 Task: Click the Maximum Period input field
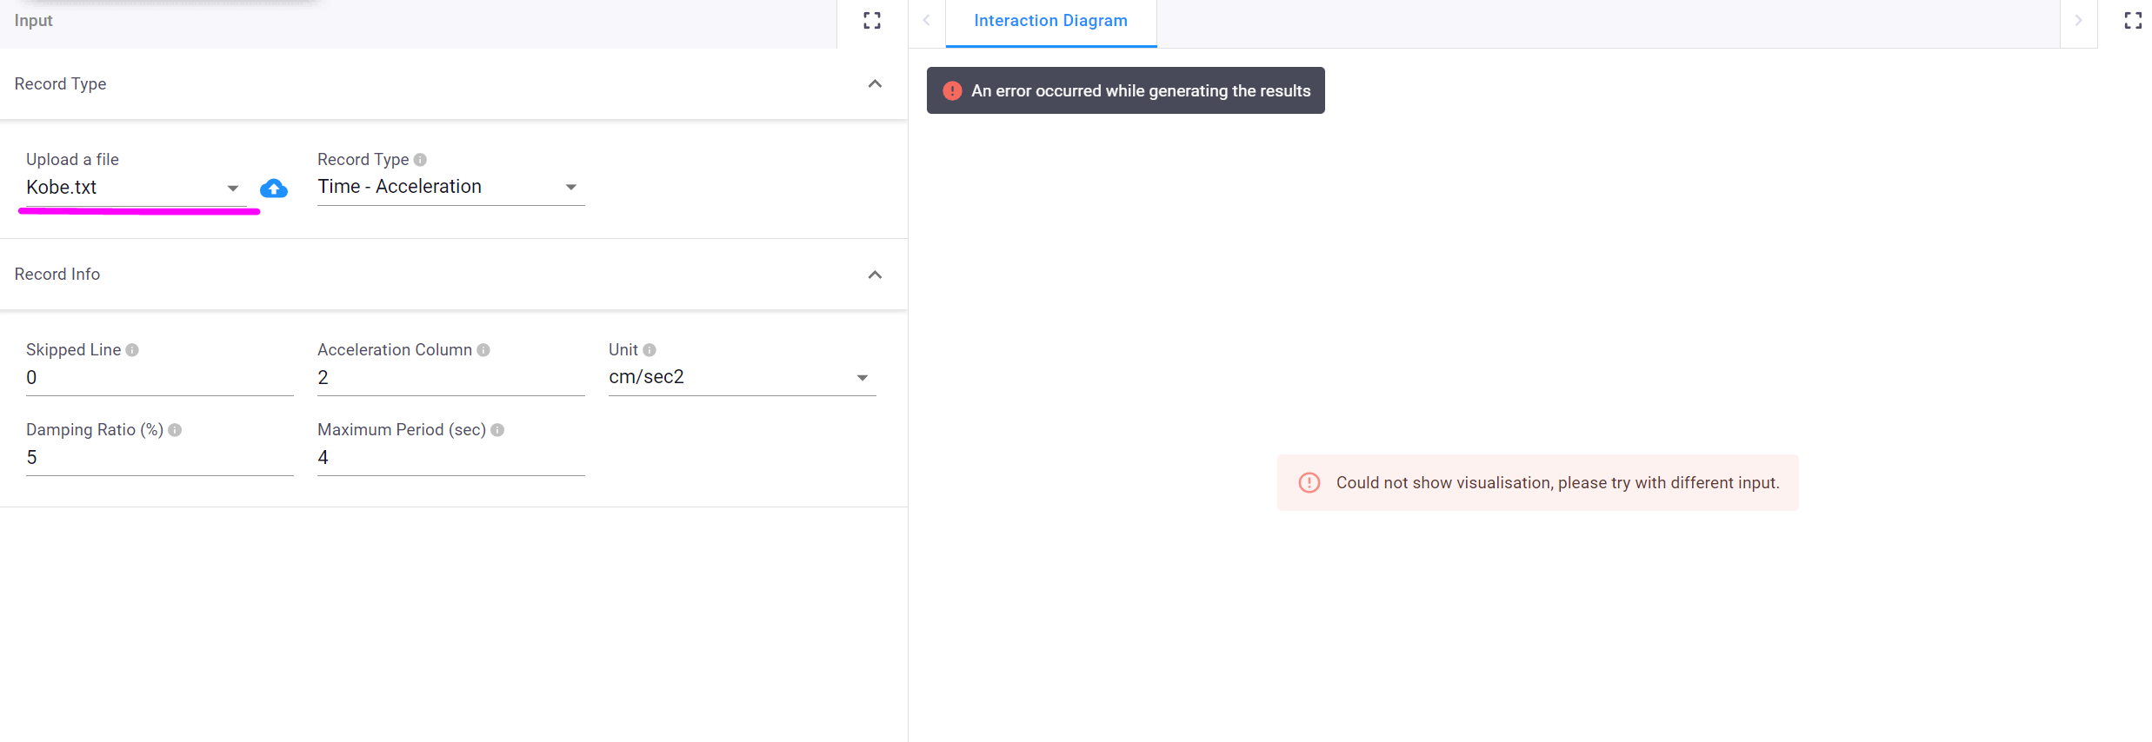pos(450,458)
